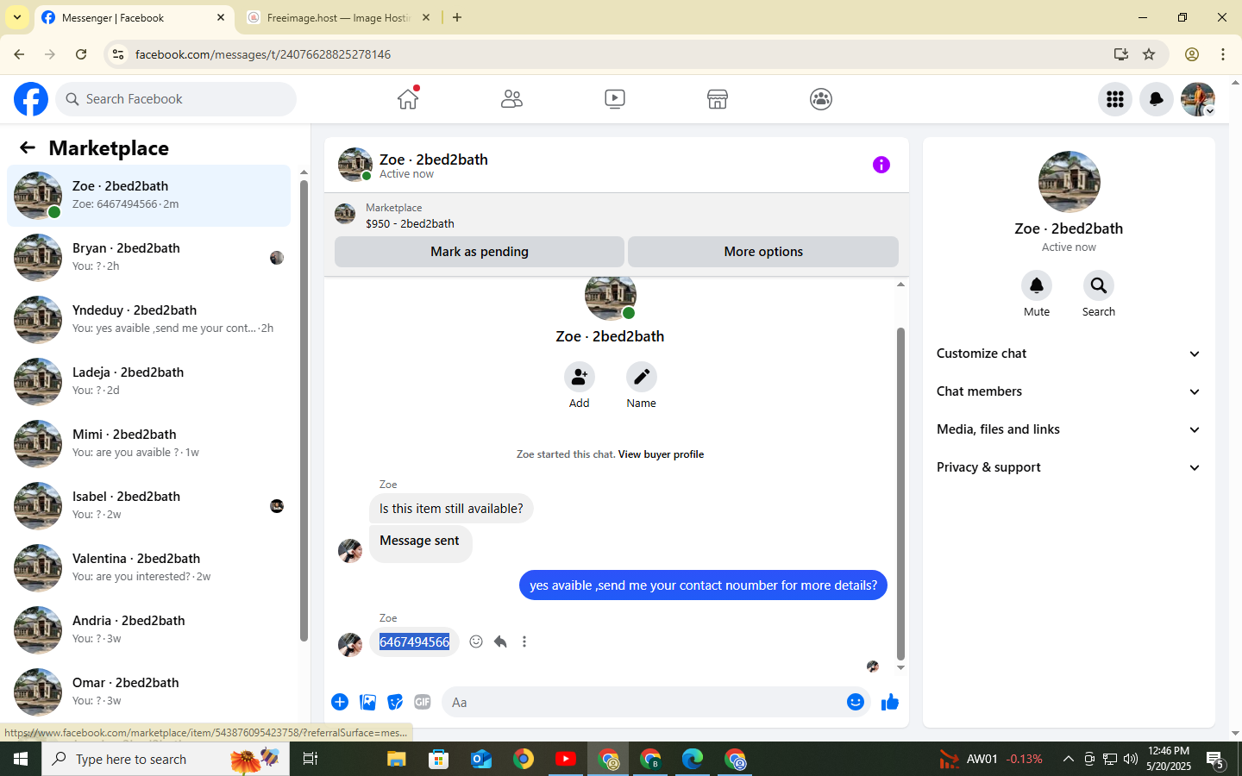Reload the page in Chrome
Image resolution: width=1242 pixels, height=776 pixels.
click(x=81, y=54)
